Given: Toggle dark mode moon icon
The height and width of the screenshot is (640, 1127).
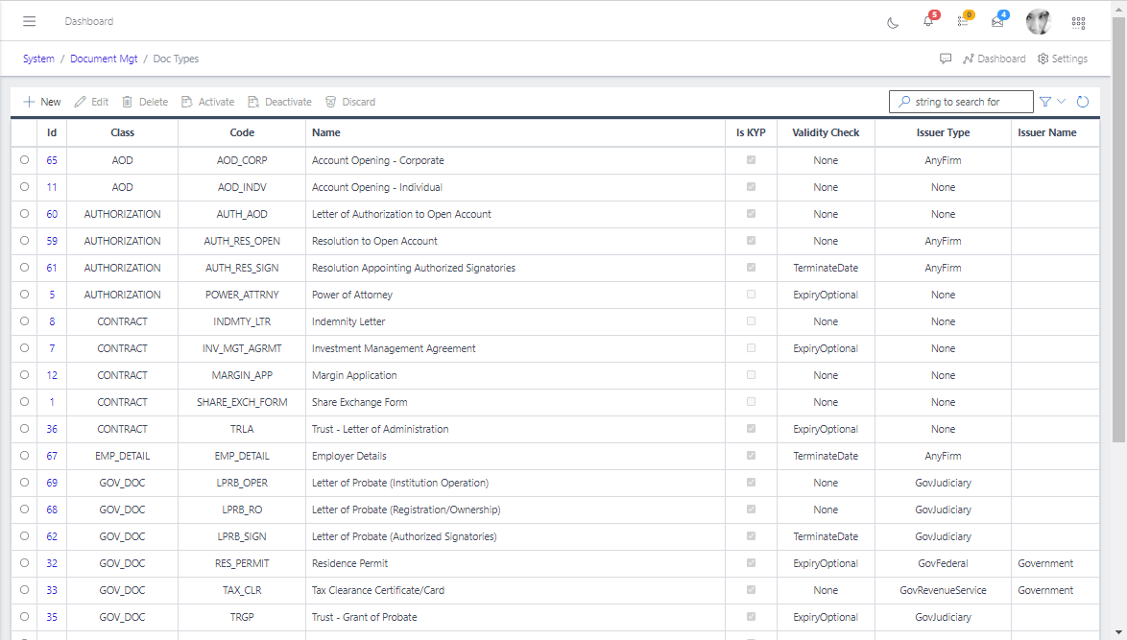Looking at the screenshot, I should pos(893,23).
